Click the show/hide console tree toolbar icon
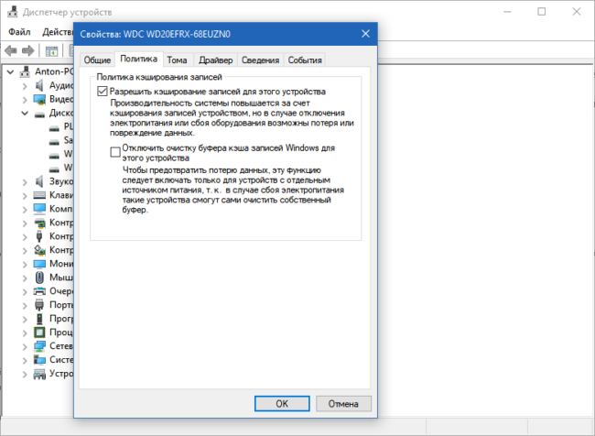 (x=51, y=51)
